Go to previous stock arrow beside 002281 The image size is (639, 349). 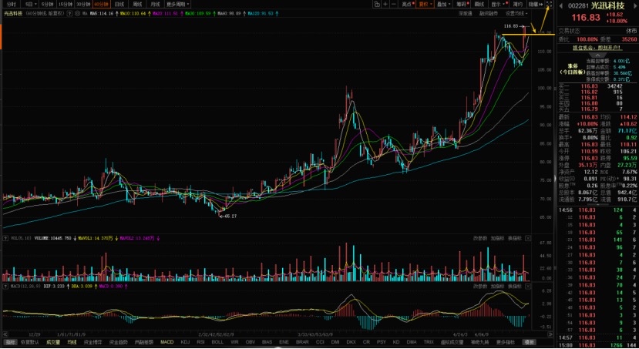[x=560, y=5]
